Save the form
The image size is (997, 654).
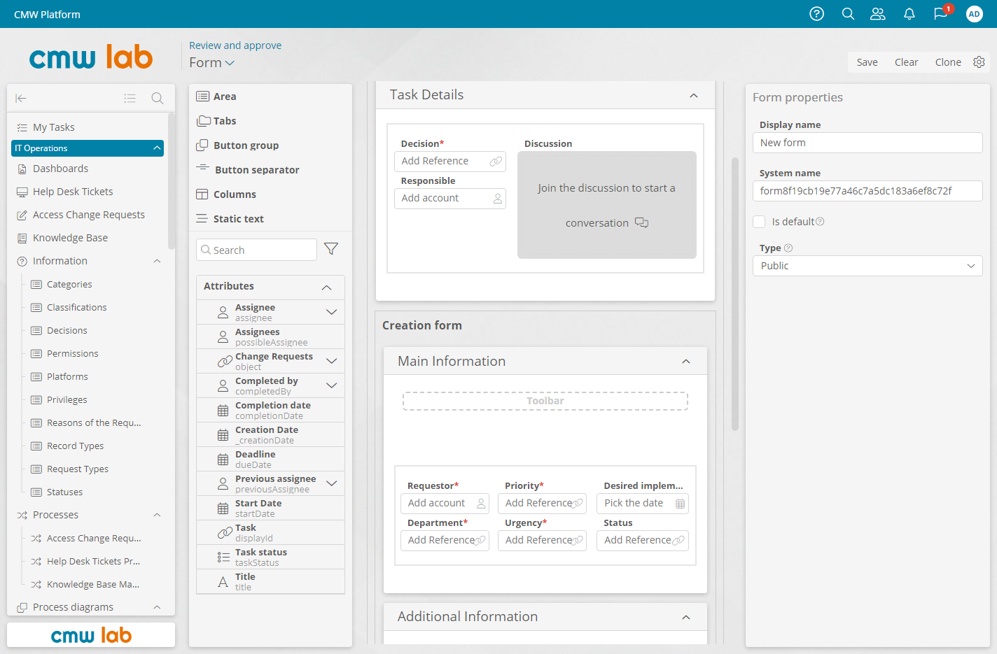tap(867, 62)
